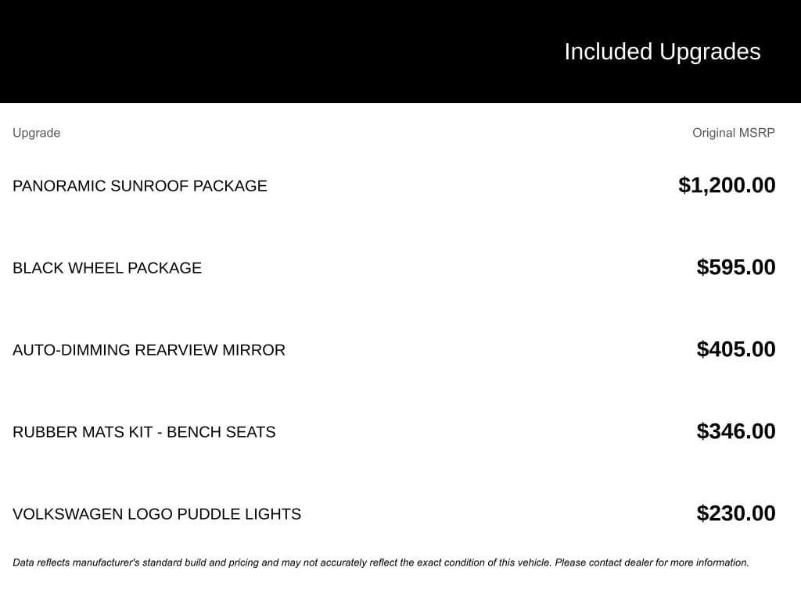The width and height of the screenshot is (801, 600).
Task: Click the words BENCH SEATS
Action: [221, 432]
